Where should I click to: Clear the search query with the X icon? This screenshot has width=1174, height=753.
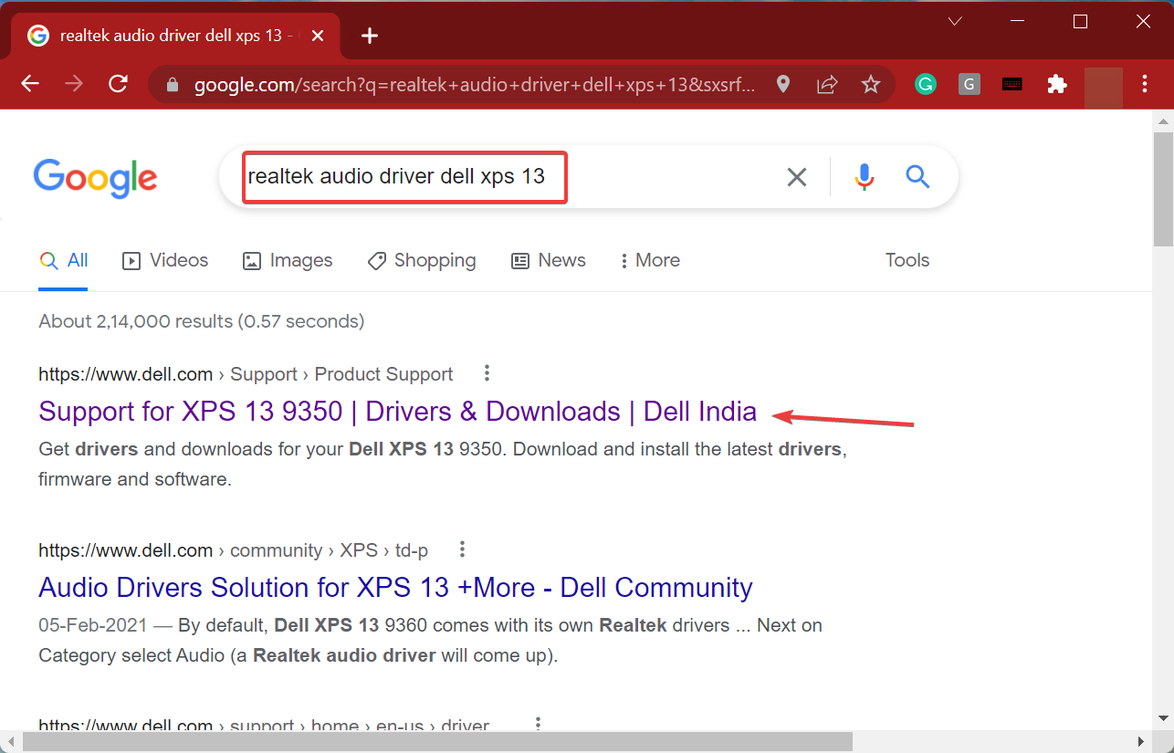pyautogui.click(x=797, y=177)
